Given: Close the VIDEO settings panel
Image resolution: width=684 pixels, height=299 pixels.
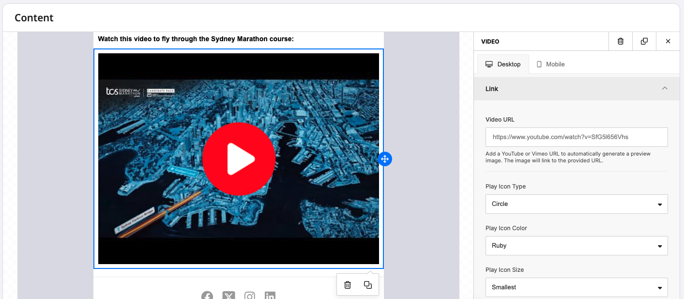Looking at the screenshot, I should pos(668,42).
